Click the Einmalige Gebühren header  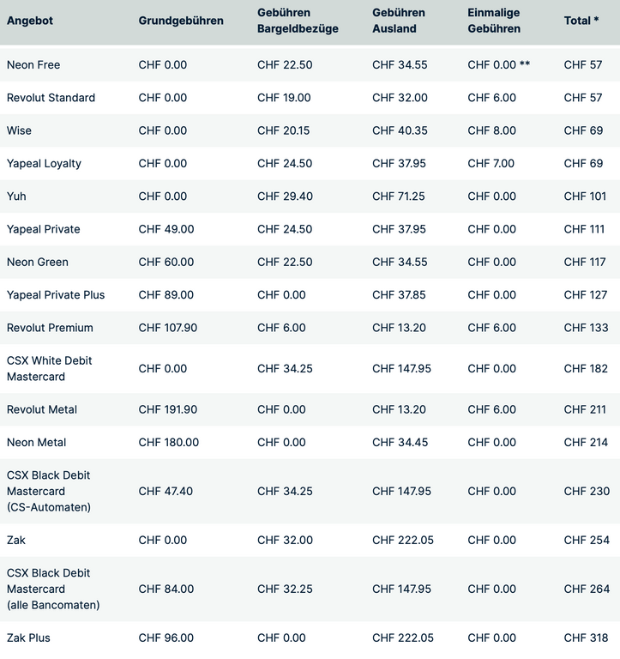pyautogui.click(x=494, y=21)
